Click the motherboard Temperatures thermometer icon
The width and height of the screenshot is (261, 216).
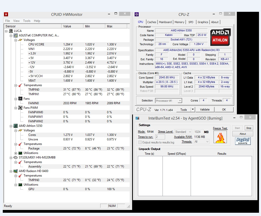pyautogui.click(x=20, y=85)
